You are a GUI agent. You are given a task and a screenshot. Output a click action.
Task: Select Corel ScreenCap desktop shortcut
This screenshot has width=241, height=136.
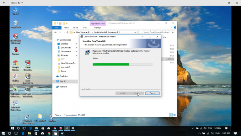(28, 65)
